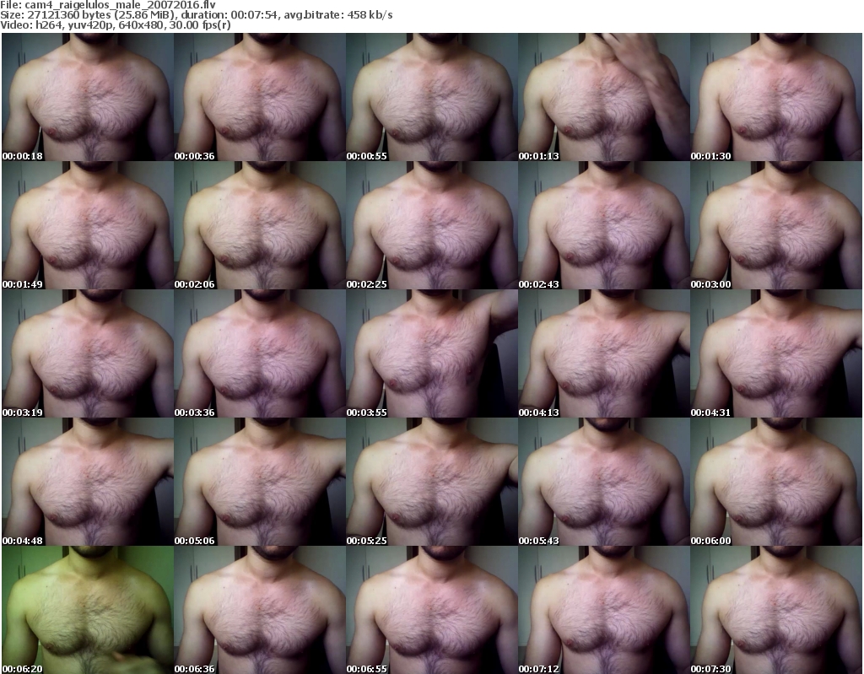
Task: Click the frame marked 00:07:30
Action: (776, 610)
